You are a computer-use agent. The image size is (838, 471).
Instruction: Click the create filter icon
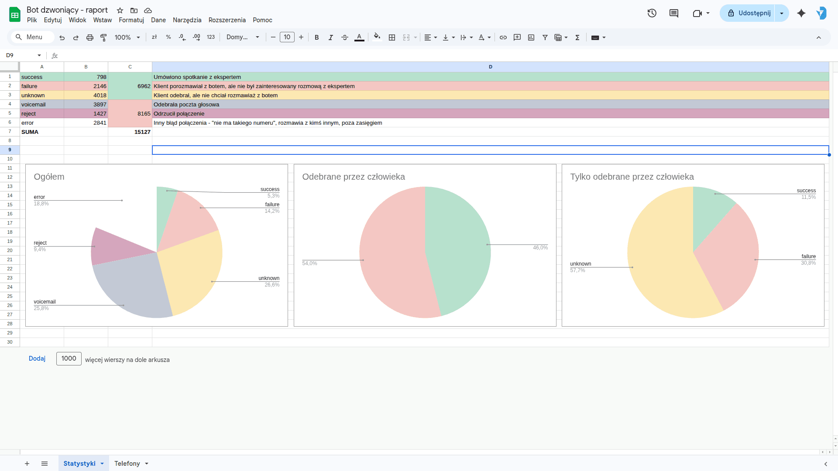[545, 38]
